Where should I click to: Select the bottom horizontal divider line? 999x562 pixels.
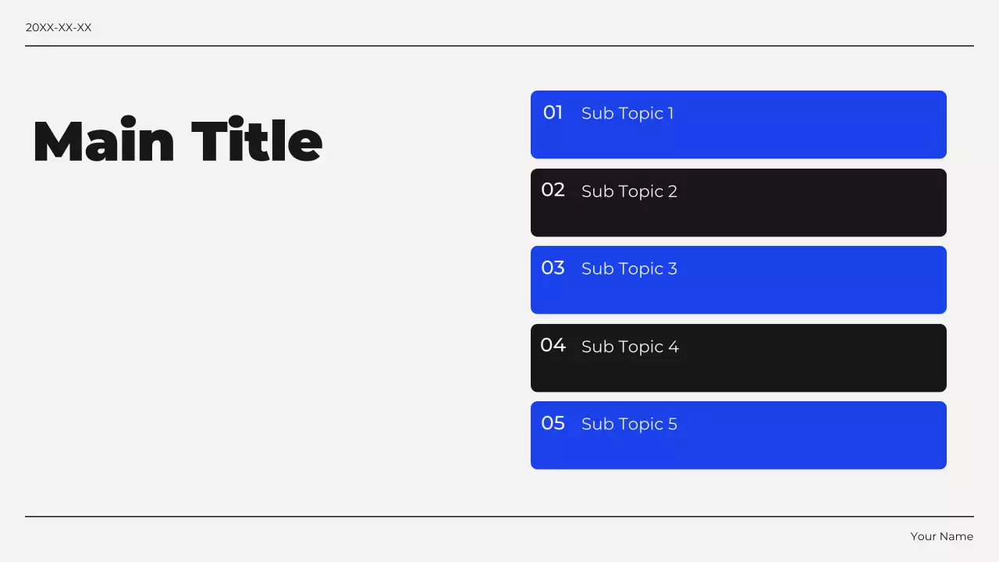click(x=499, y=517)
